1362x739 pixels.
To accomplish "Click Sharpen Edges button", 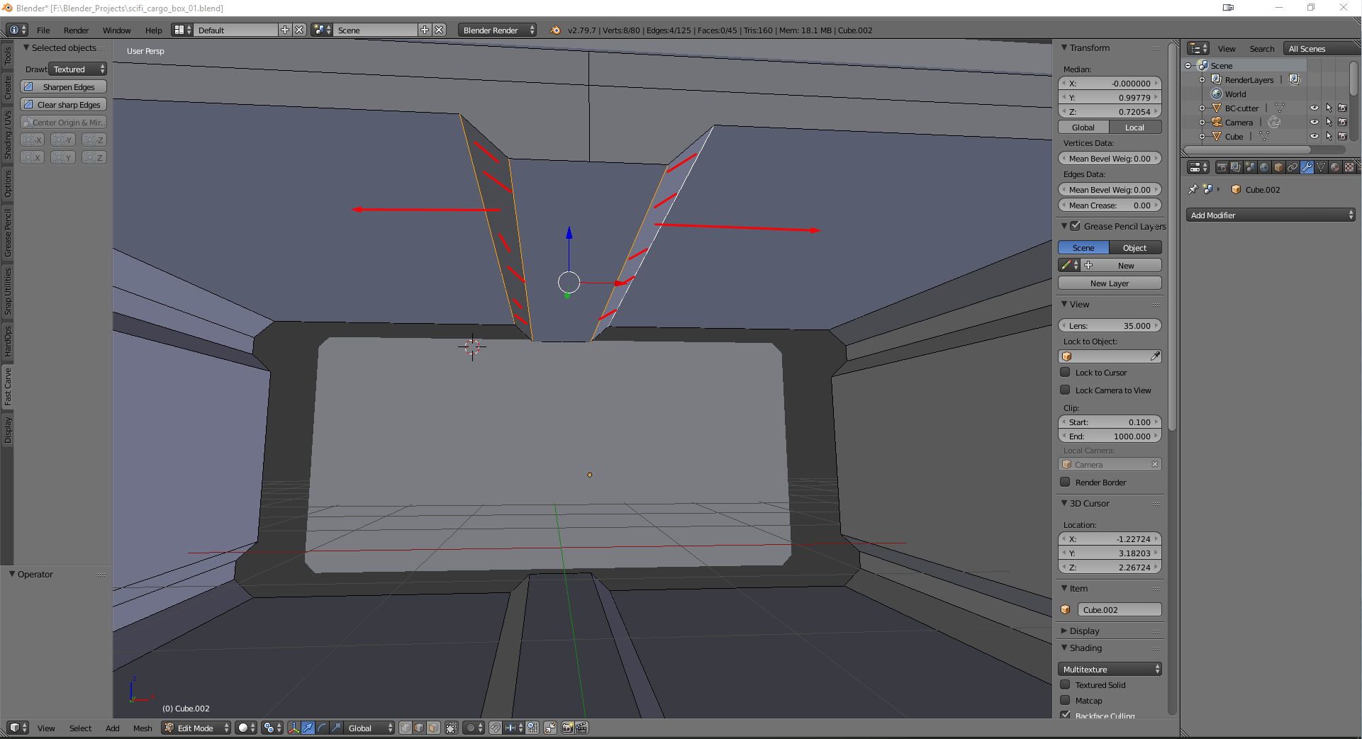I will (x=63, y=86).
